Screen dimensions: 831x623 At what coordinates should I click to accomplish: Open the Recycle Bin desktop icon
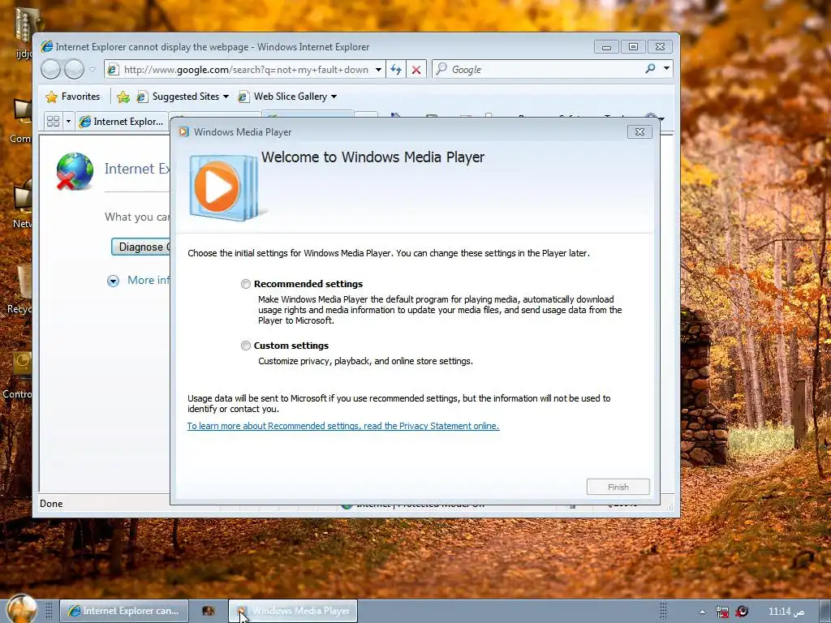[19, 290]
